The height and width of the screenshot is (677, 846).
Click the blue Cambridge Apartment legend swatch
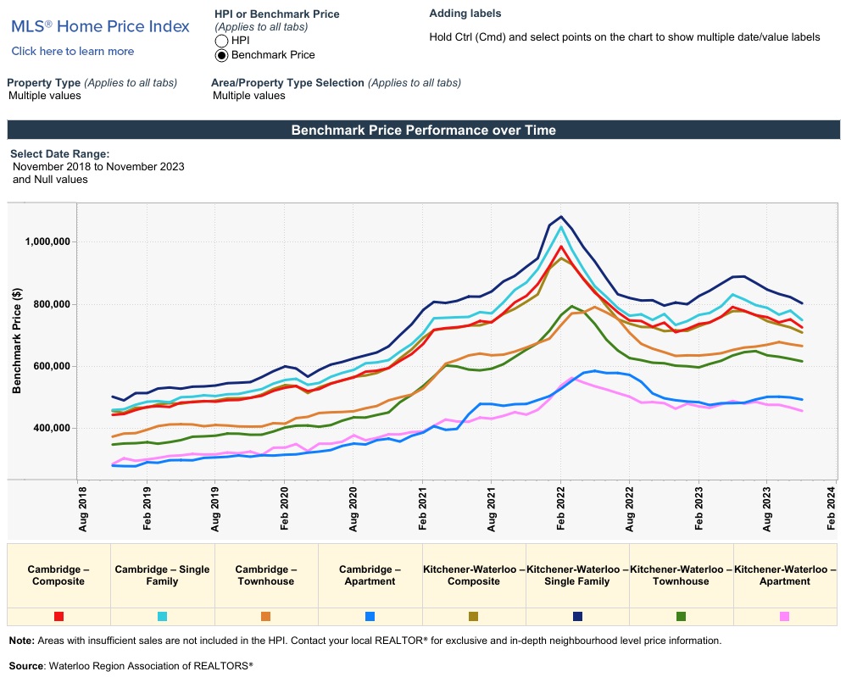coord(370,617)
